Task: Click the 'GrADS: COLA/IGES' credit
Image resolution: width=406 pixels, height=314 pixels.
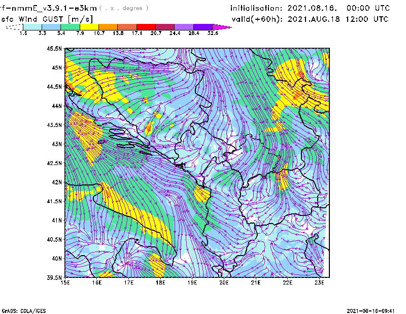Action: 24,311
